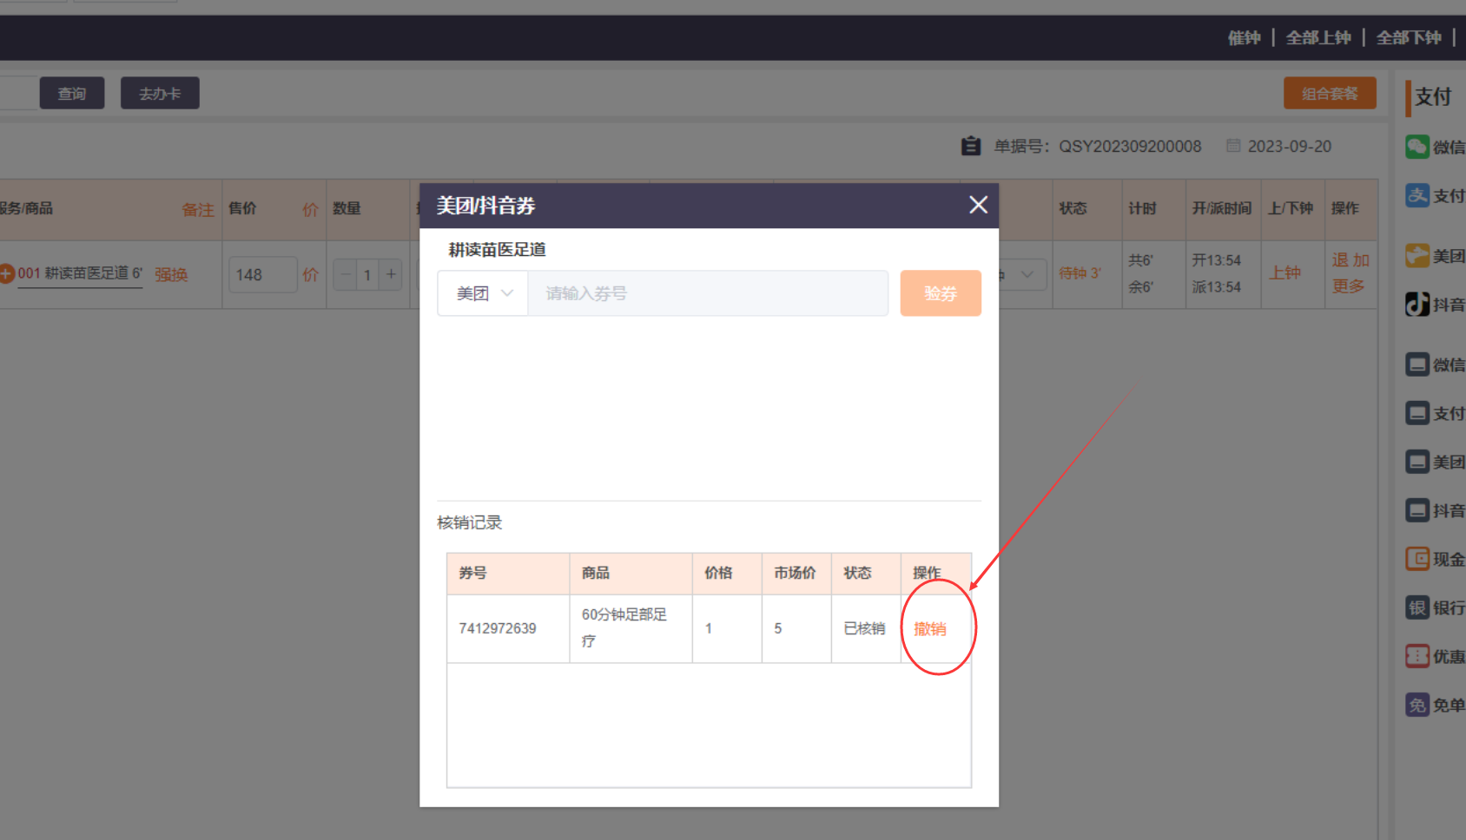Select the green WeChat pay icon

click(x=1417, y=147)
